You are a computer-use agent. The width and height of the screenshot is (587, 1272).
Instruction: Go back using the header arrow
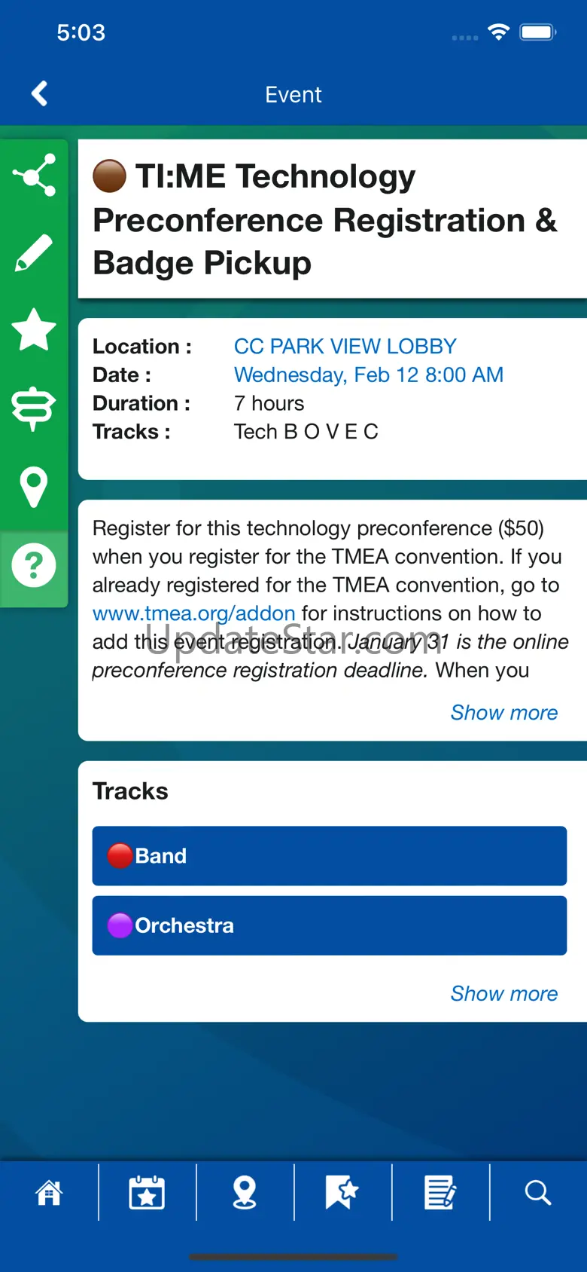click(40, 94)
